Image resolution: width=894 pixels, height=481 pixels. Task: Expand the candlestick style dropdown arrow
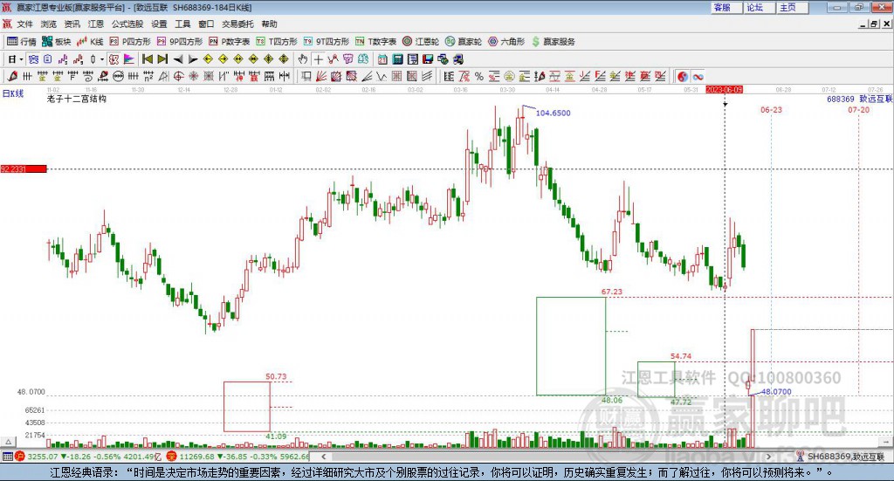(102, 59)
